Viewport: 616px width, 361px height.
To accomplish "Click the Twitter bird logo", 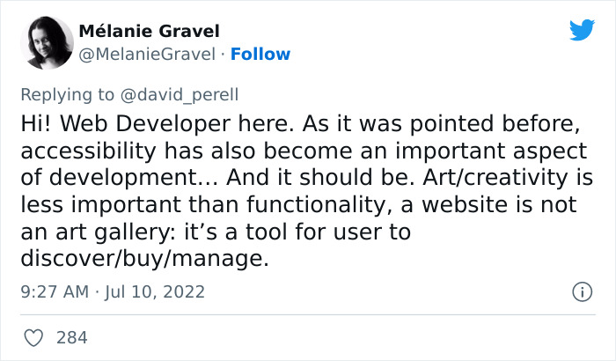I will pyautogui.click(x=582, y=30).
